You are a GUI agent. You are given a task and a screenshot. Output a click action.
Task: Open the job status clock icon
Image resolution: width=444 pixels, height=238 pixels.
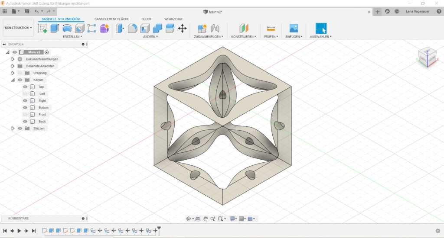(397, 11)
